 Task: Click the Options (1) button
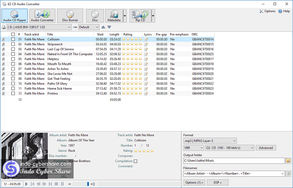(x=194, y=182)
